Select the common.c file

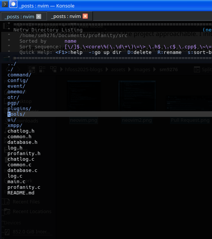(20, 165)
